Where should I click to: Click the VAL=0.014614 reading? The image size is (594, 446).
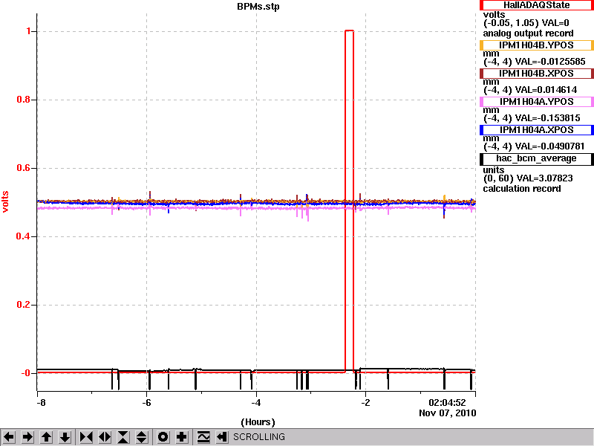point(546,90)
